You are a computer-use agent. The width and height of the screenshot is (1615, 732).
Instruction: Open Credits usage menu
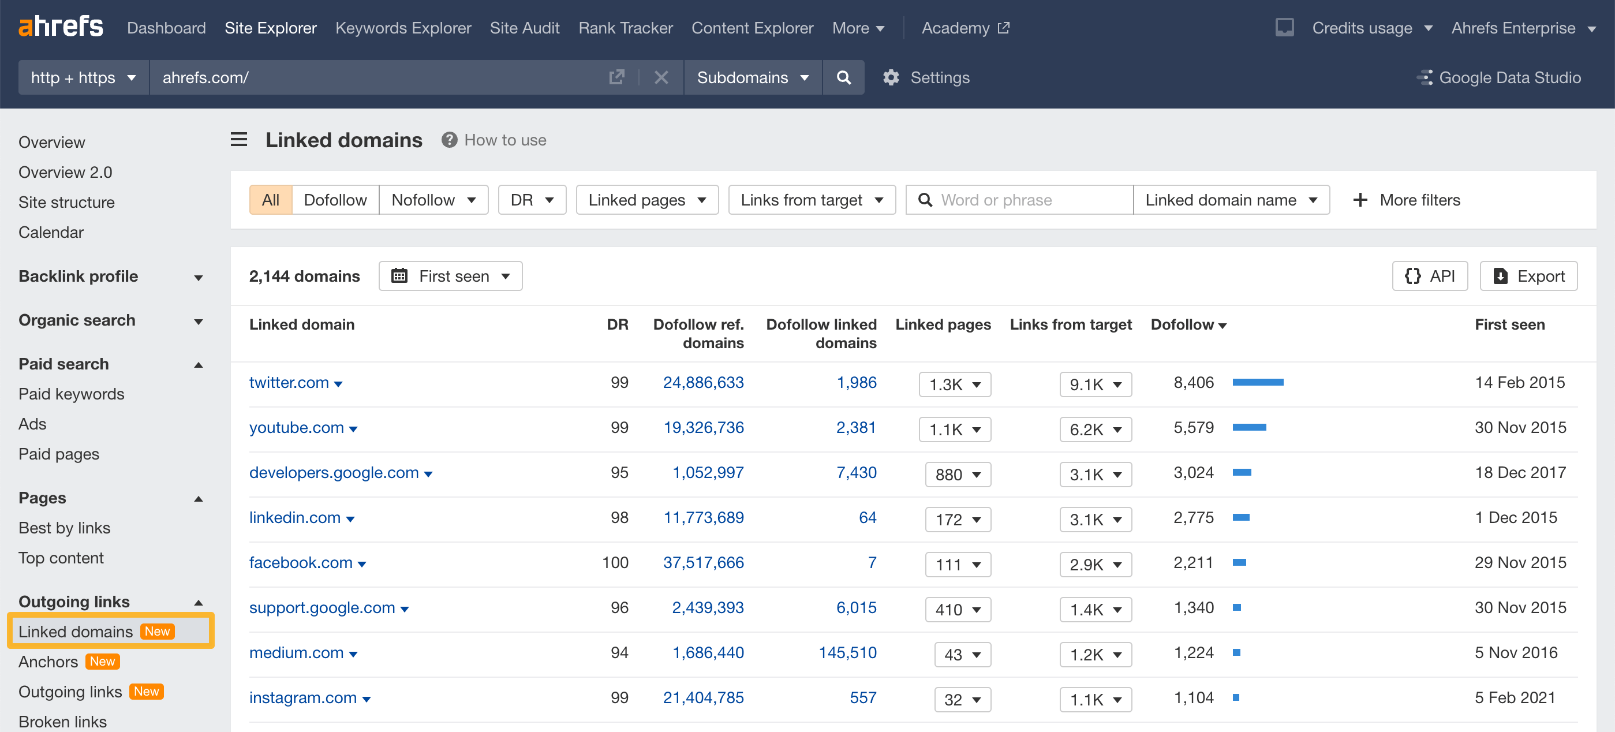pos(1372,28)
